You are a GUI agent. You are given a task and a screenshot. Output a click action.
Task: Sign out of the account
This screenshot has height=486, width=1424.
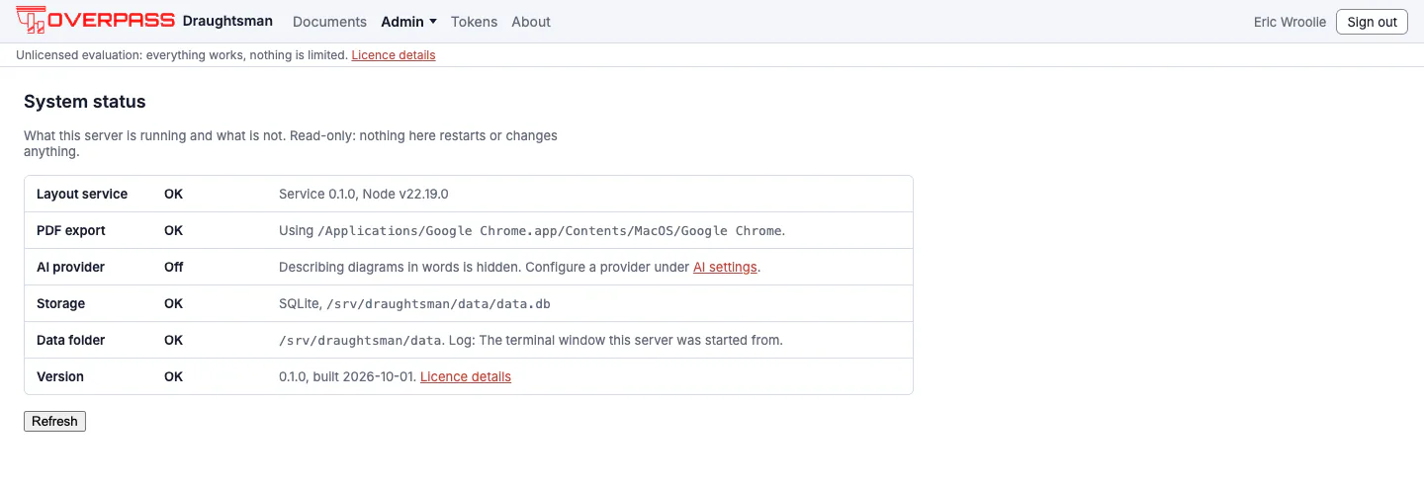coord(1372,22)
